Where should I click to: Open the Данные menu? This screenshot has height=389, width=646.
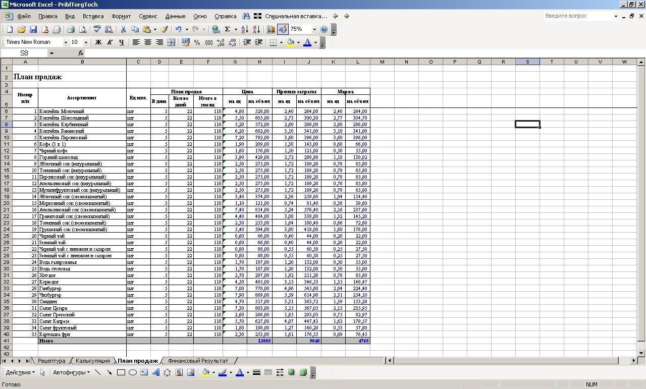175,16
